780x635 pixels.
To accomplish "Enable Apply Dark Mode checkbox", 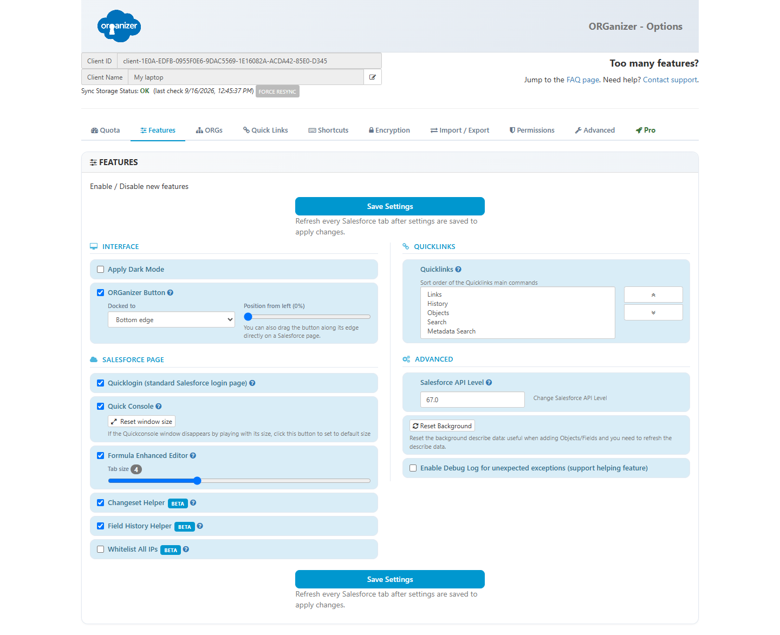I will click(100, 270).
